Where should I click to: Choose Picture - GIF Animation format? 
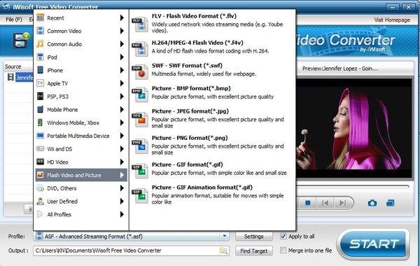212,195
